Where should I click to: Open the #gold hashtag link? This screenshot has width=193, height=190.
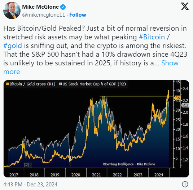(13, 46)
